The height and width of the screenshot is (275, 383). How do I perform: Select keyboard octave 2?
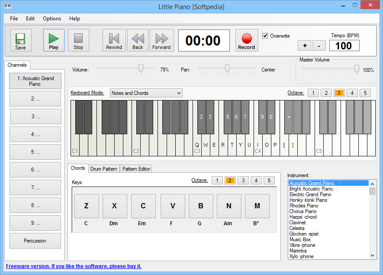click(326, 93)
